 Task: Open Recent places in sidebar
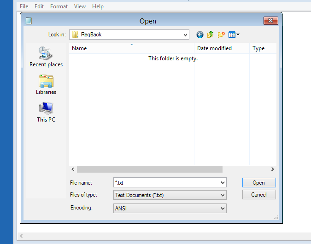point(46,57)
